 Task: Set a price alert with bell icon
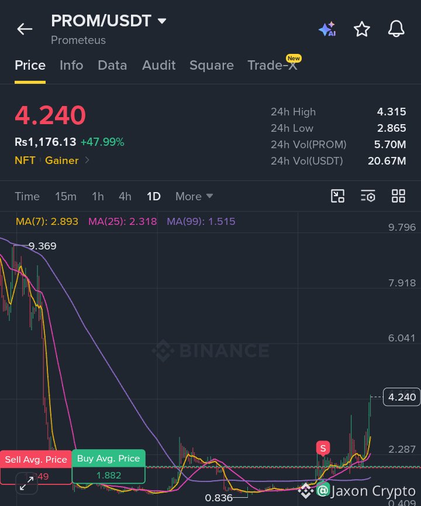396,29
